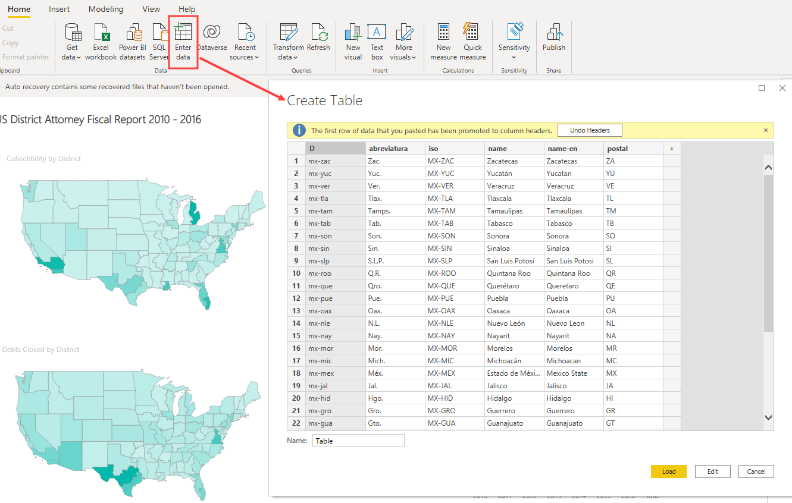Click the Format painter command
This screenshot has width=792, height=503.
(26, 57)
